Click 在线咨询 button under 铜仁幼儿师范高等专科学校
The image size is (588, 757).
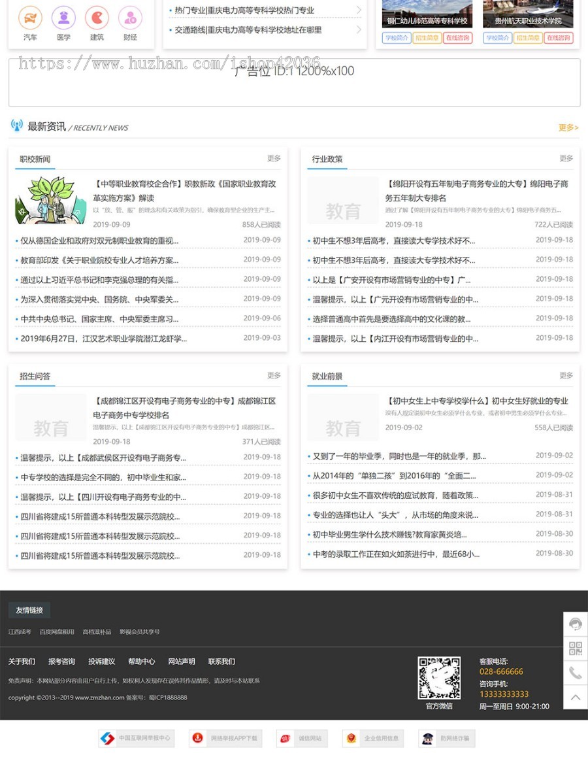click(x=458, y=38)
